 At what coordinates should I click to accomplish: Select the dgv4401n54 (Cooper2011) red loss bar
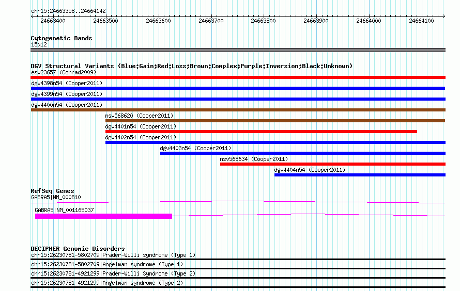[x=261, y=132]
